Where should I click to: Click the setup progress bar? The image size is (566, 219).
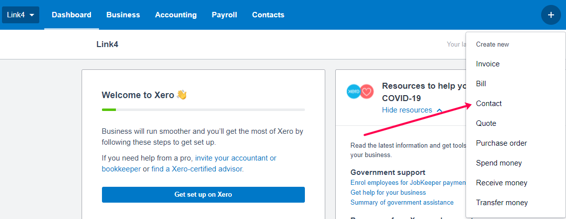tap(203, 109)
